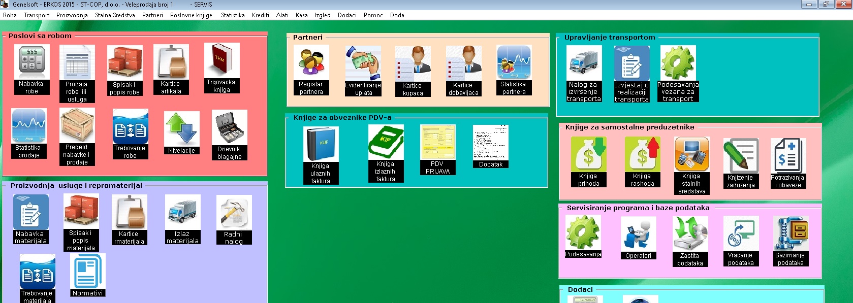This screenshot has width=853, height=303.
Task: Launch Zastita podataka backup icon
Action: (690, 234)
